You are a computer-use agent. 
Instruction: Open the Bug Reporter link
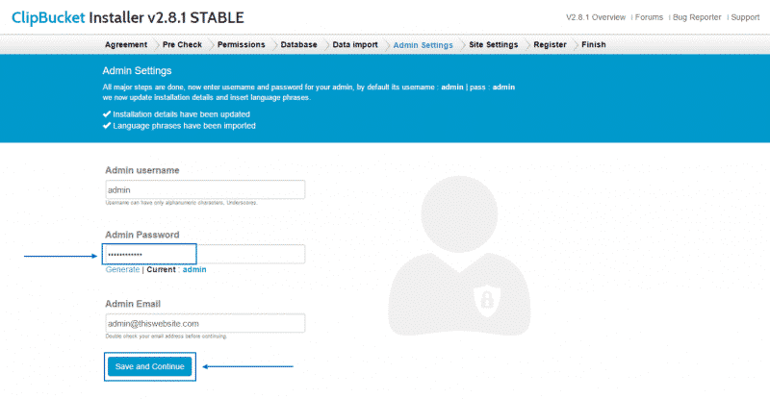click(696, 17)
